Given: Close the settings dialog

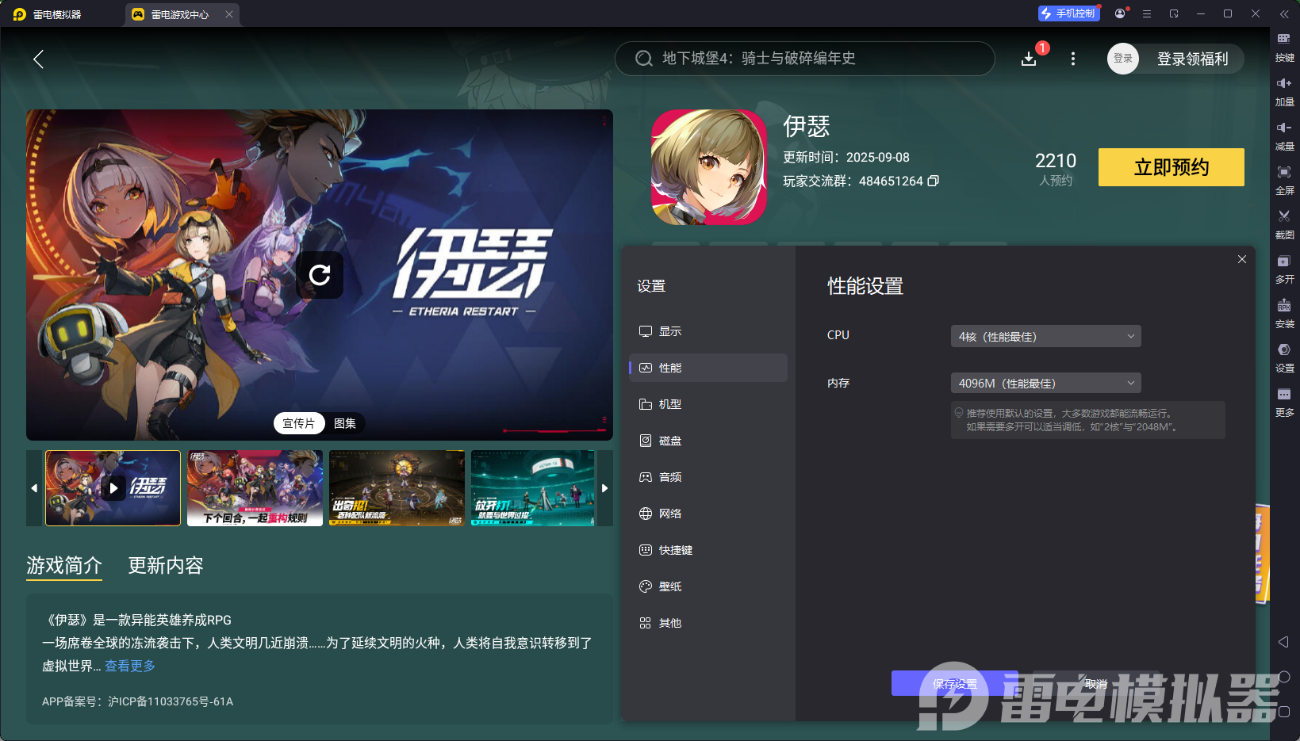Looking at the screenshot, I should click(1242, 259).
